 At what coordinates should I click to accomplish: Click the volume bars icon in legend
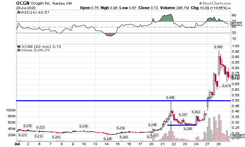click(x=19, y=50)
